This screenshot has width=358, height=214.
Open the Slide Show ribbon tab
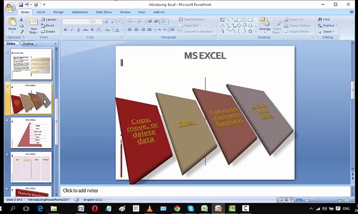104,12
